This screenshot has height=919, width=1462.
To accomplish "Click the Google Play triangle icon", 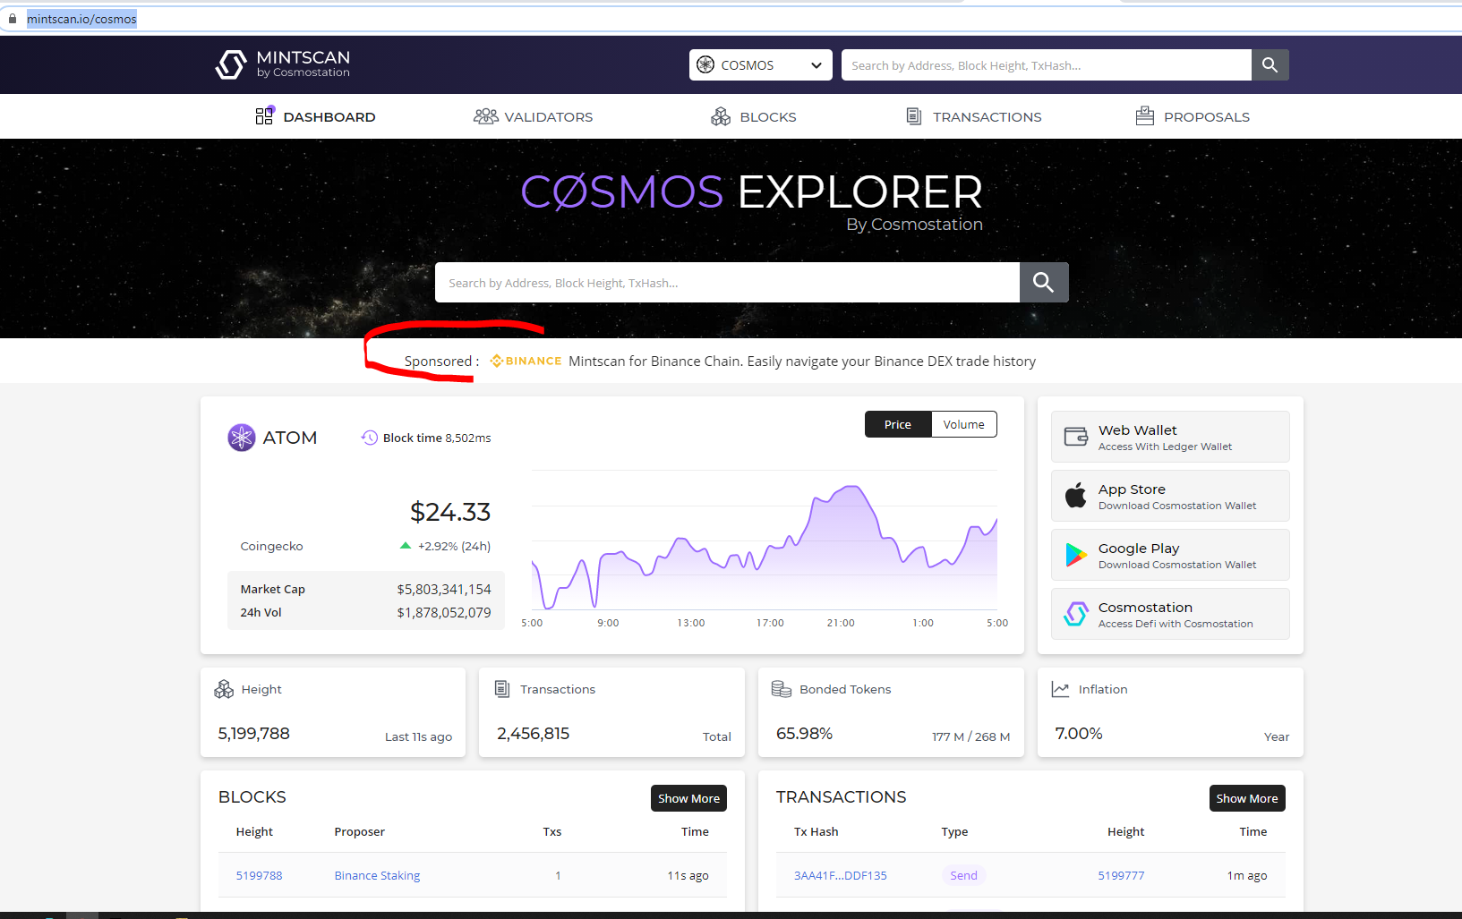I will 1076,555.
